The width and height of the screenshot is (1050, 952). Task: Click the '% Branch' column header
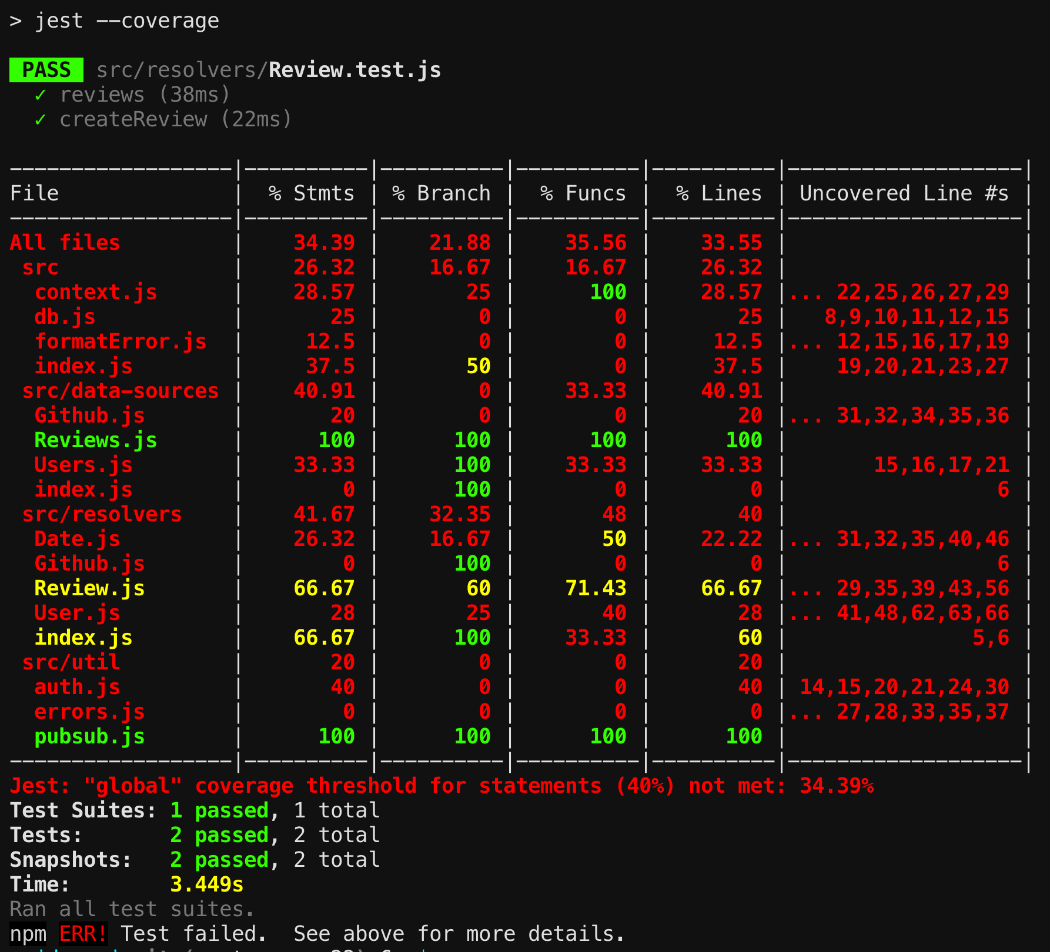(442, 193)
